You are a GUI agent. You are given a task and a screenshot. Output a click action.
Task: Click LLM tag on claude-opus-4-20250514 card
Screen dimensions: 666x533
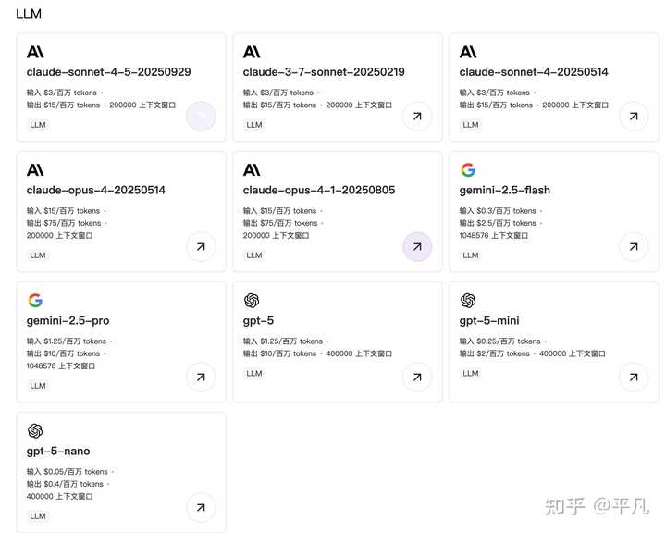coord(38,255)
